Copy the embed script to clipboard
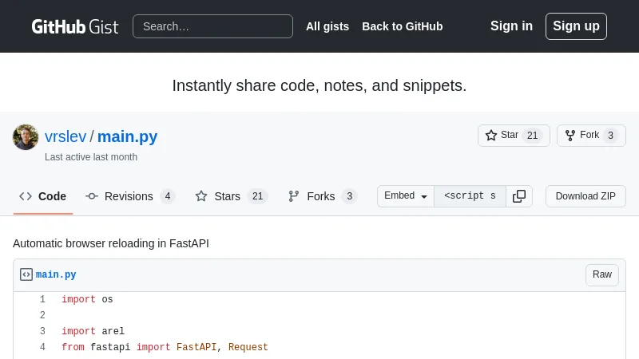This screenshot has height=359, width=639. pyautogui.click(x=519, y=196)
